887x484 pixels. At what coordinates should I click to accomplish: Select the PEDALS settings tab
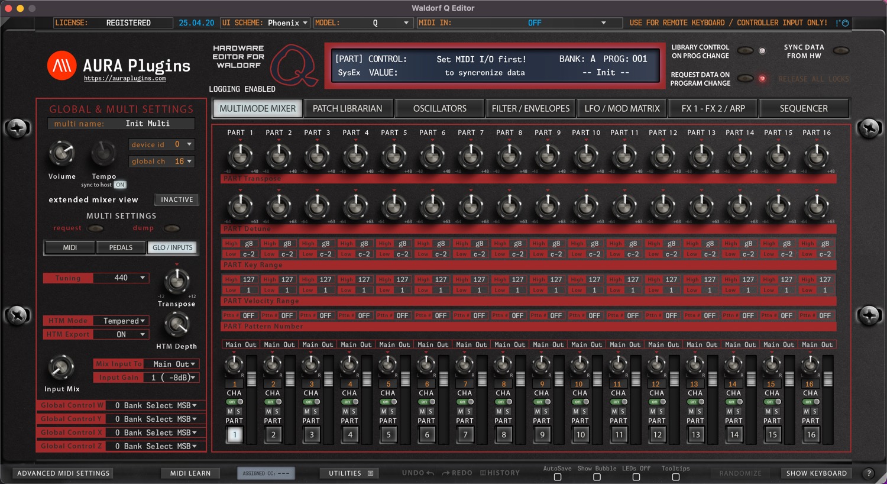tap(121, 247)
